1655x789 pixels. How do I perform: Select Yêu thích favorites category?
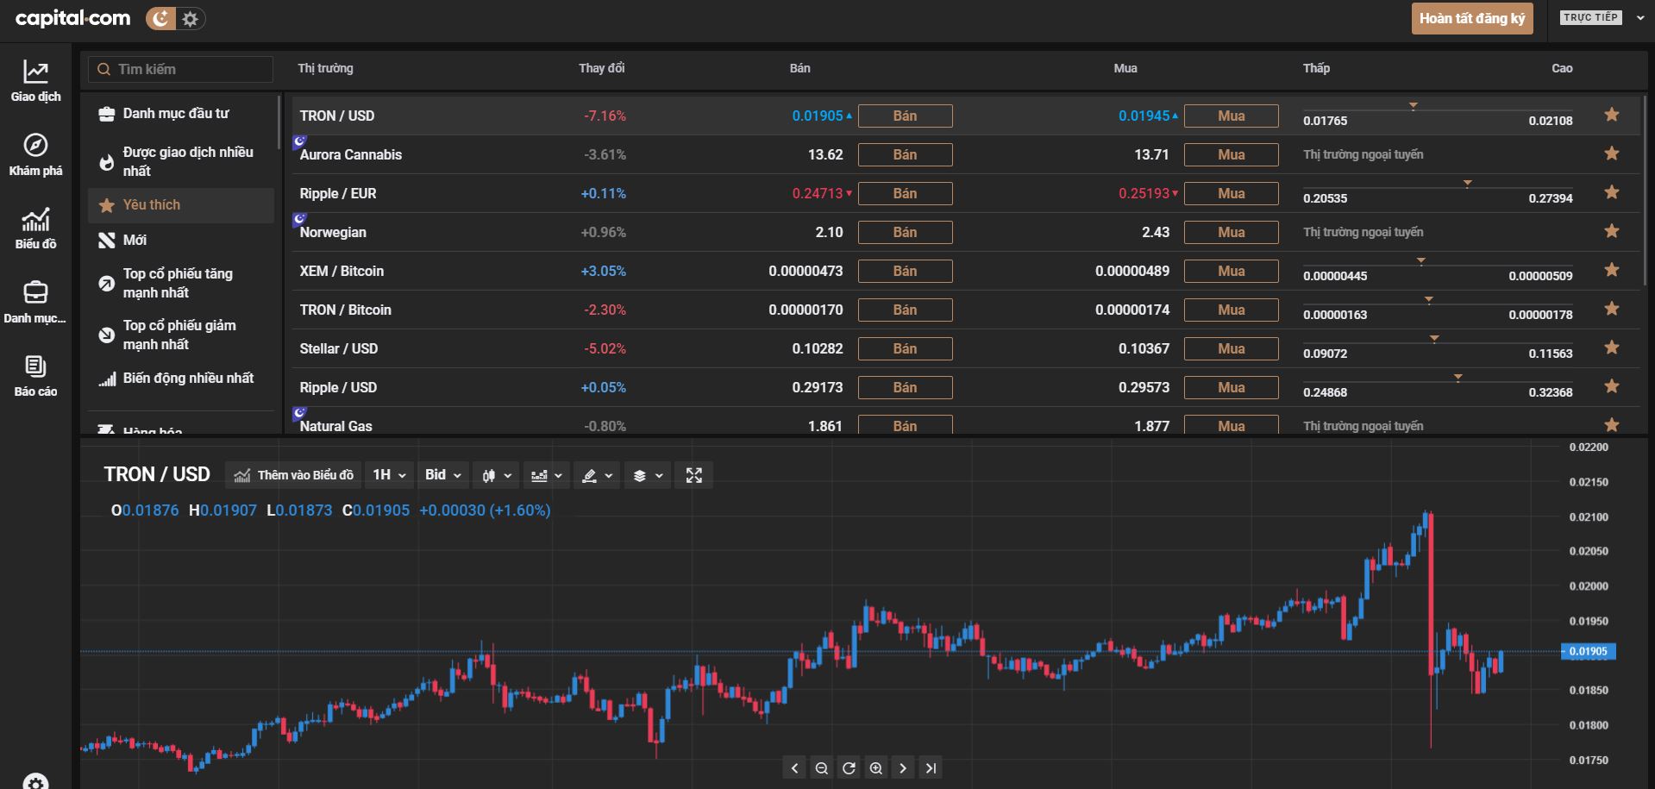pyautogui.click(x=181, y=205)
